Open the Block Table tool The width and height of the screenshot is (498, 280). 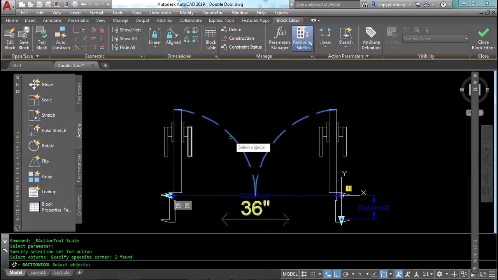(x=211, y=39)
